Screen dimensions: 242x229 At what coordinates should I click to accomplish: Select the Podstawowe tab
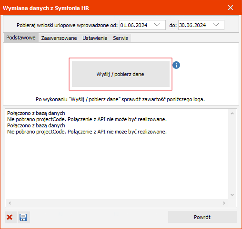[21, 38]
